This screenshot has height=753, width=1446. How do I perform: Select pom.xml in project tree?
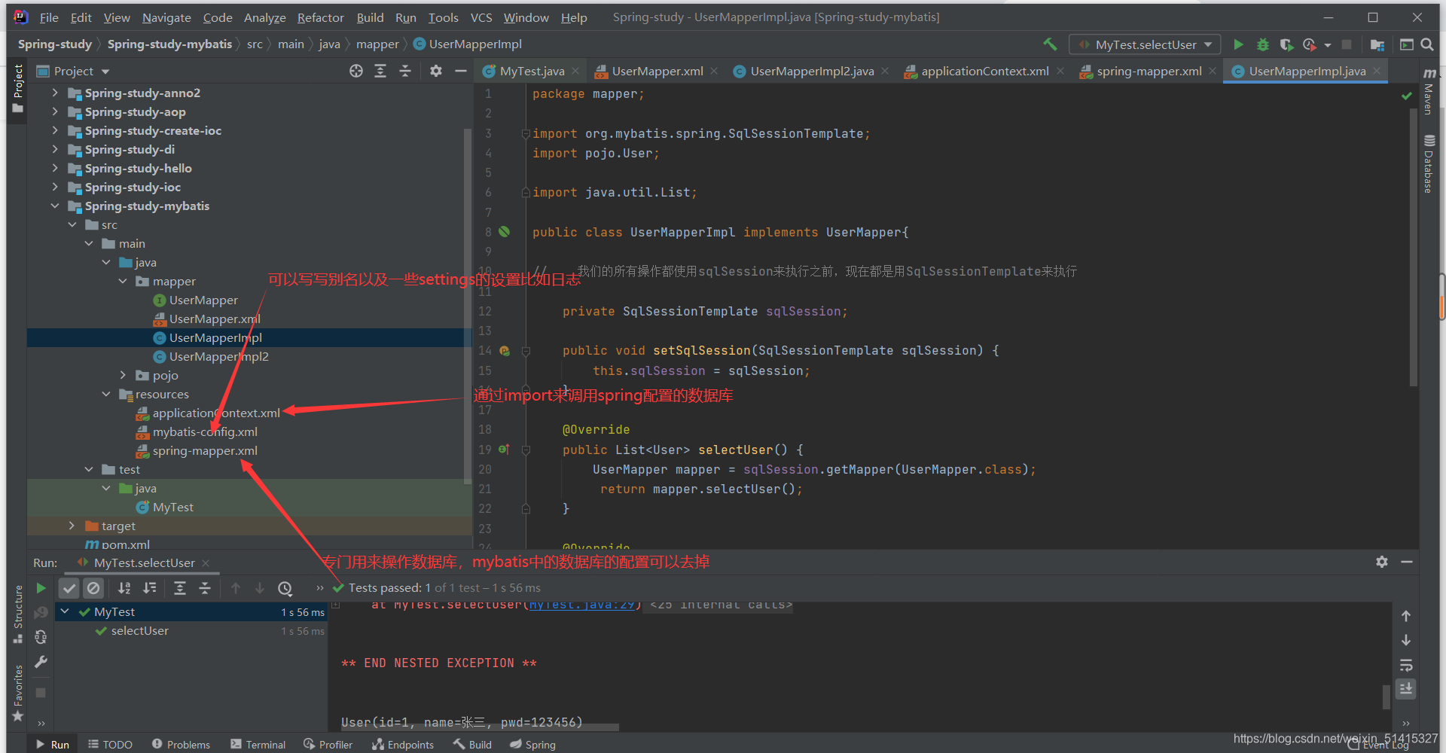[126, 544]
